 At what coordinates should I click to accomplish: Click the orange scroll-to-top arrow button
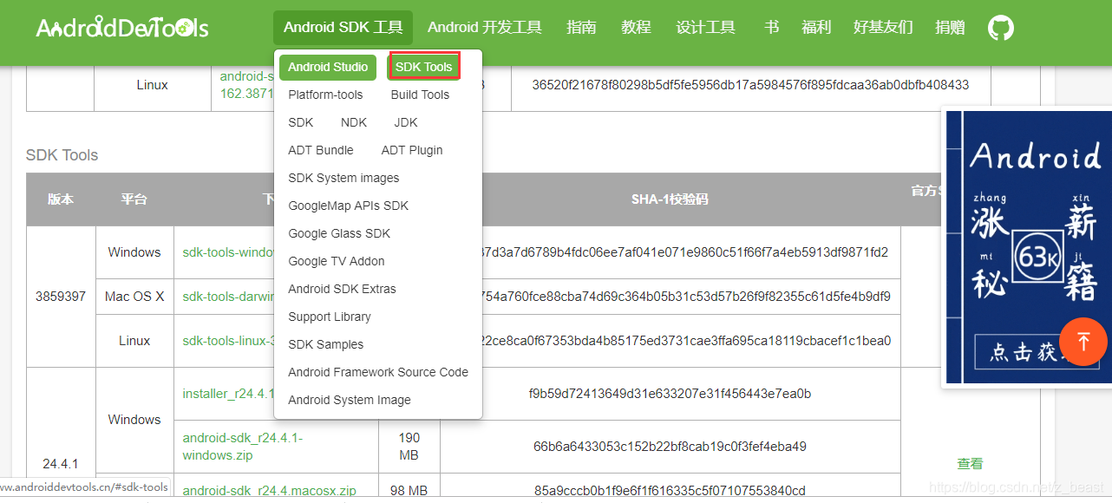pos(1083,342)
